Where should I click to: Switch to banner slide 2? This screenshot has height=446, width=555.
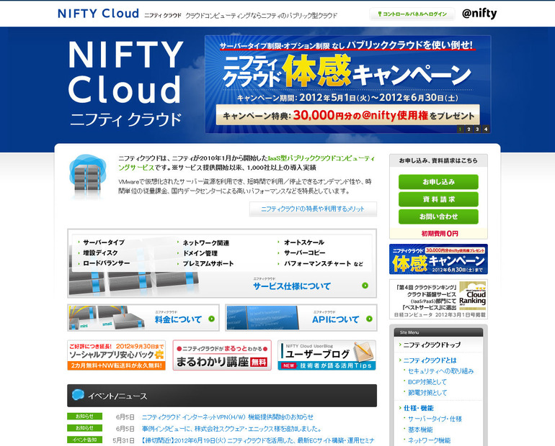pos(469,129)
